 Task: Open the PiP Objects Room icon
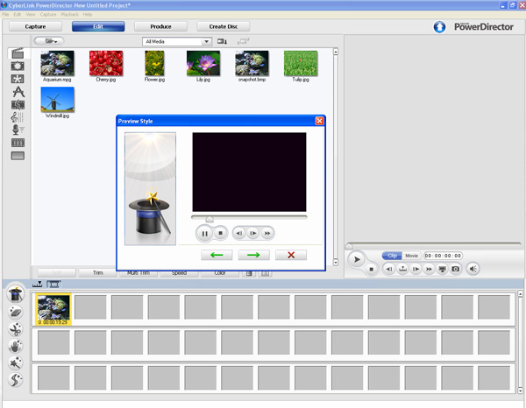tap(18, 79)
